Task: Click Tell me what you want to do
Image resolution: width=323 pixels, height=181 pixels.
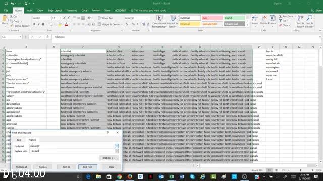Action: 148,10
